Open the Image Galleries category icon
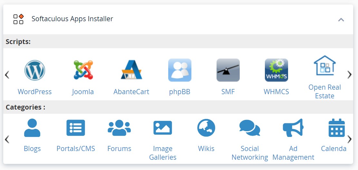This screenshot has width=358, height=170. pyautogui.click(x=163, y=128)
